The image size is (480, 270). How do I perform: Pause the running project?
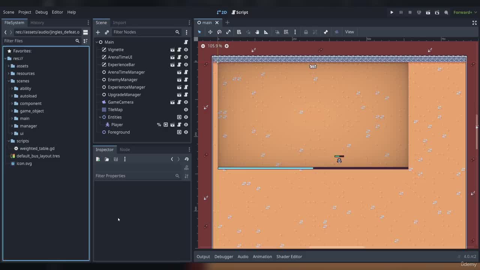(401, 12)
